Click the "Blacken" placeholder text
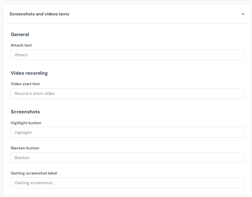The width and height of the screenshot is (252, 197). tap(22, 158)
